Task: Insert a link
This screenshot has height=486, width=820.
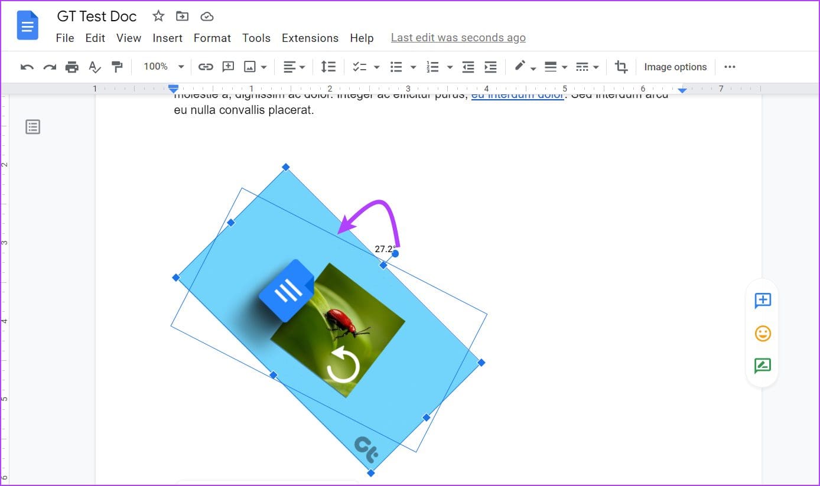Action: coord(206,67)
